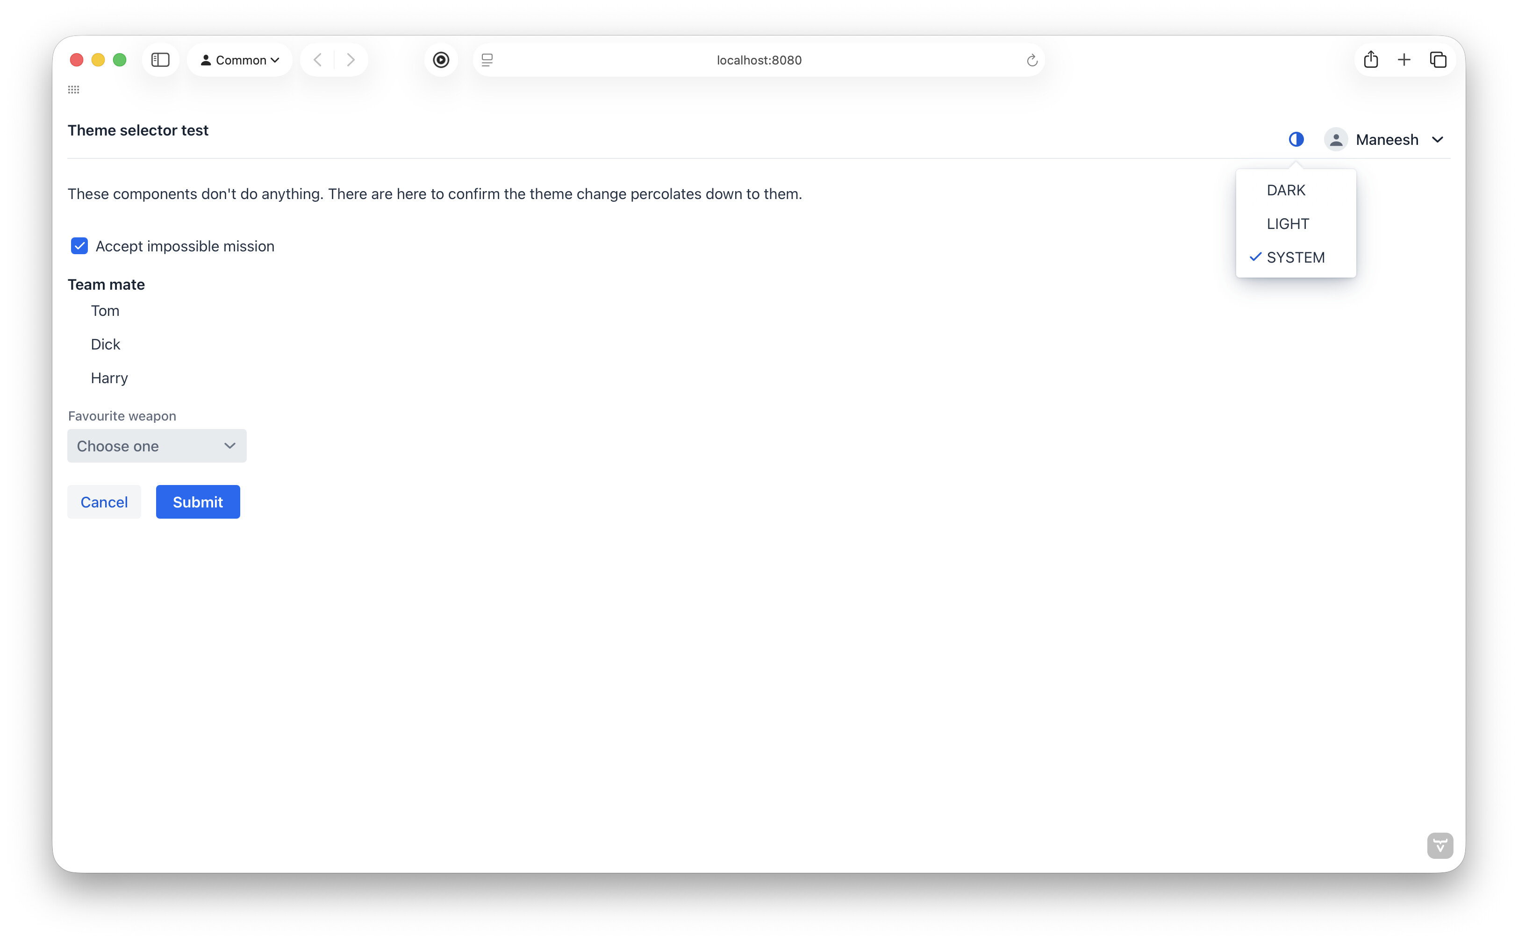The width and height of the screenshot is (1518, 942).
Task: Select Harry as team mate
Action: (x=109, y=378)
